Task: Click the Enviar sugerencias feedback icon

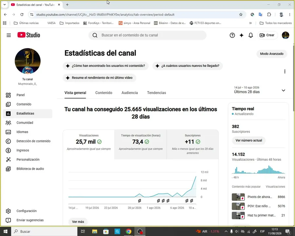Action: [8, 220]
